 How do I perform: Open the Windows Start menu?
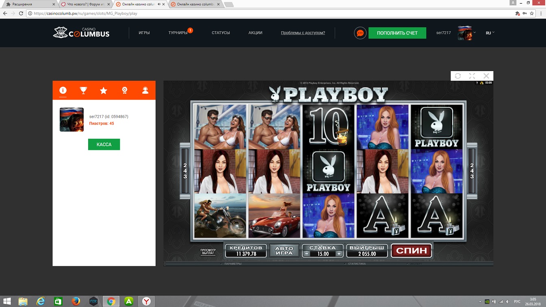[7, 301]
